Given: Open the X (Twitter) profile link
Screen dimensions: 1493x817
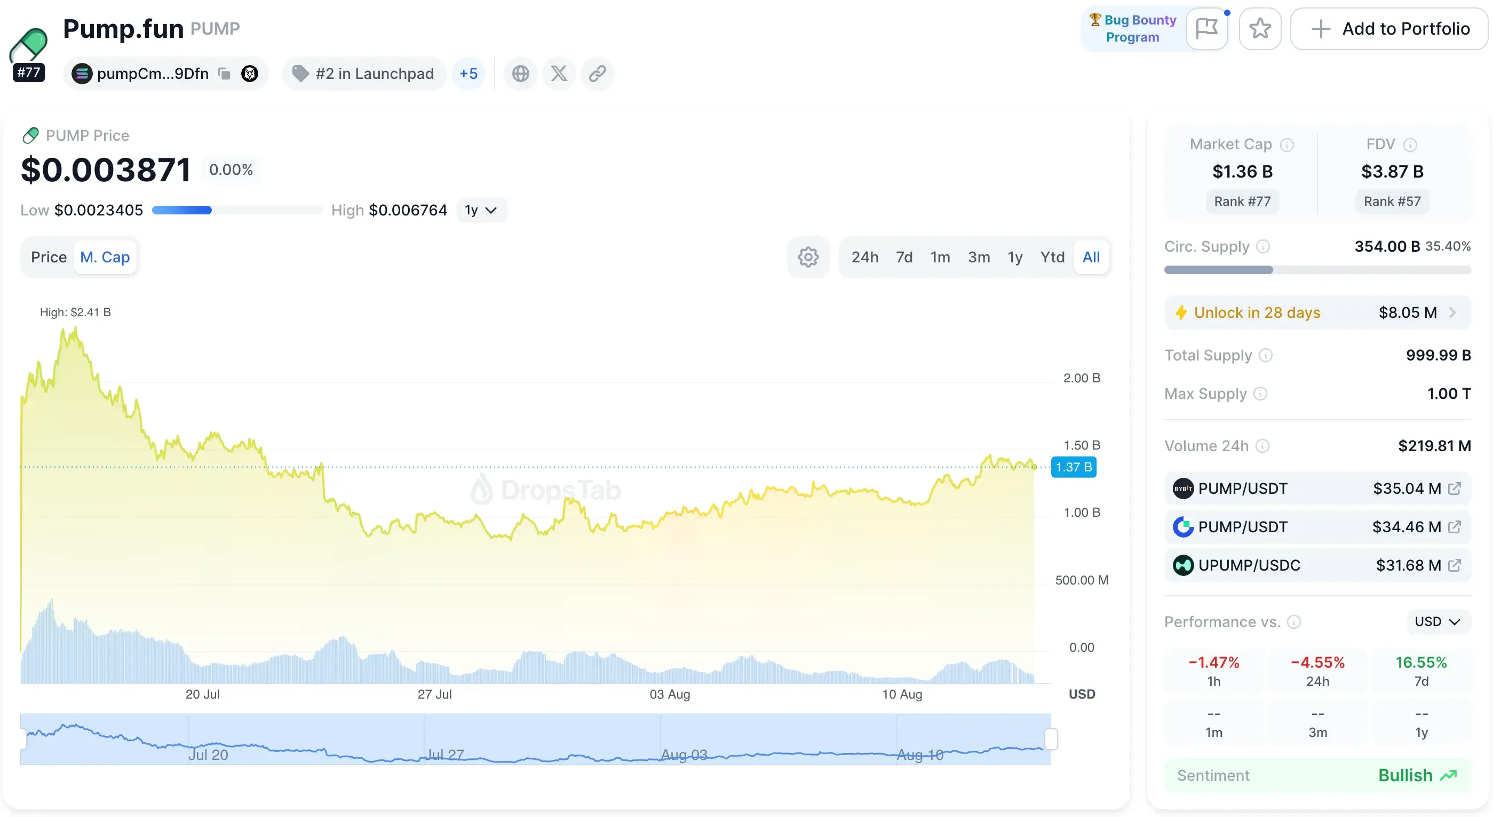Looking at the screenshot, I should coord(559,74).
